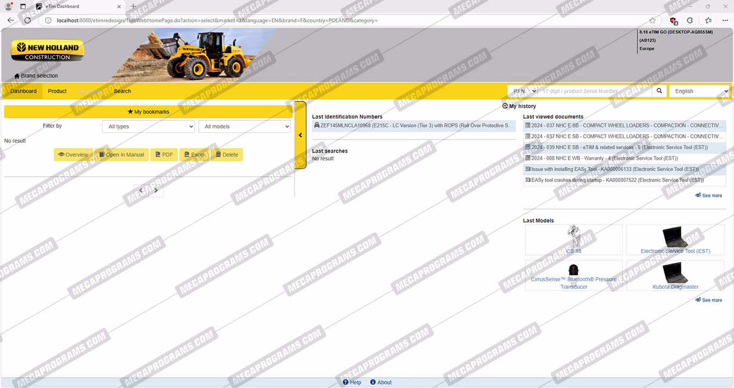
Task: Open the All types filter dropdown
Action: [x=148, y=127]
